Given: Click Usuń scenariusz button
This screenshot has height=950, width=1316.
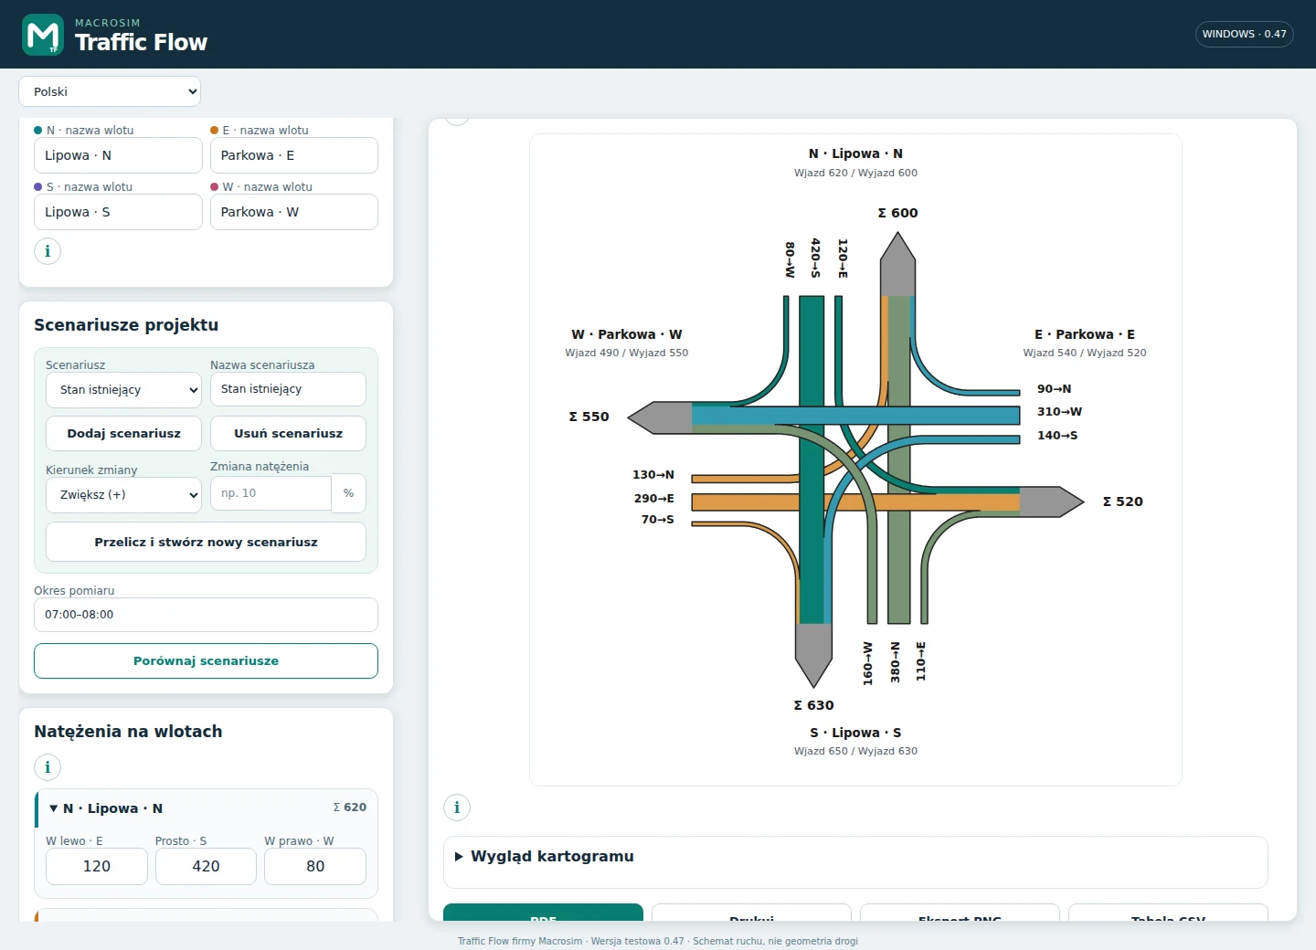Looking at the screenshot, I should point(288,434).
